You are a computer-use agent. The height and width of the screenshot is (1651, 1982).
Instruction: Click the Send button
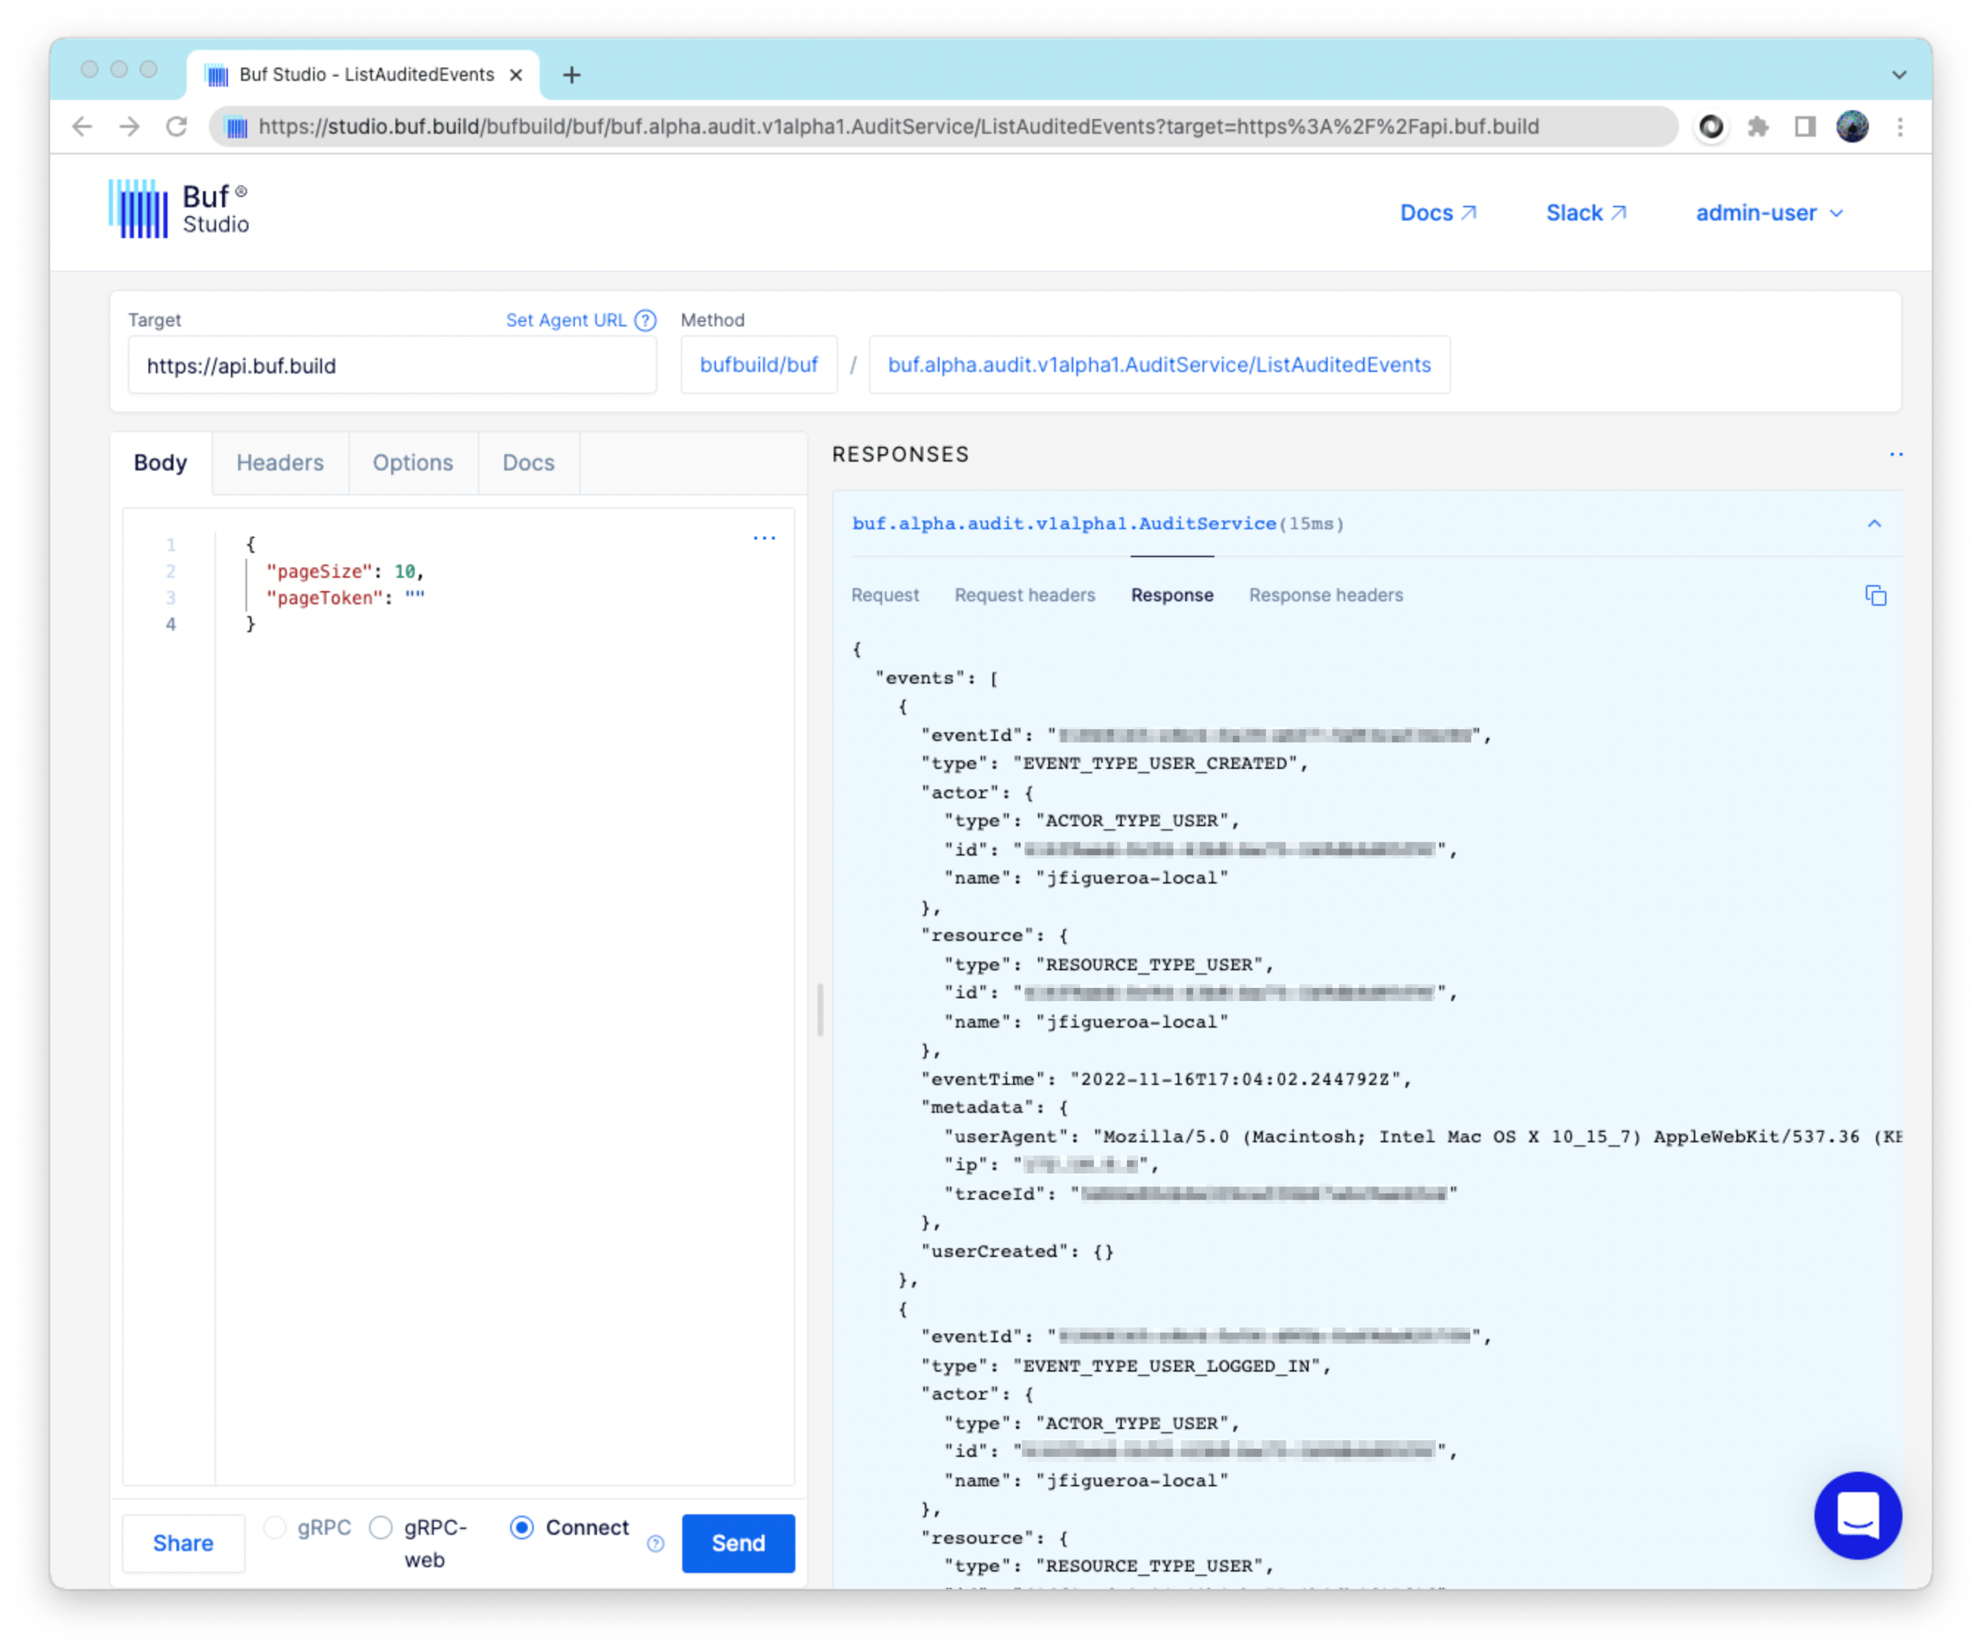pos(738,1542)
